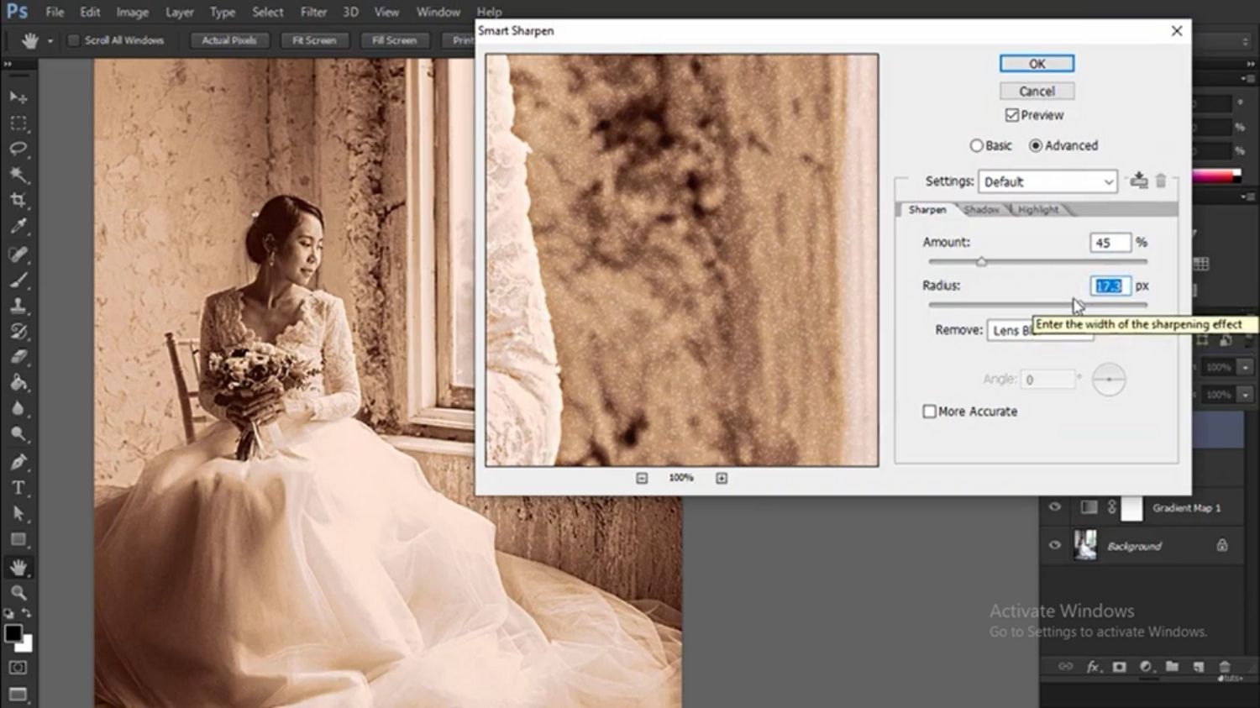Switch to the Highlight tab
Viewport: 1260px width, 708px height.
(1038, 210)
